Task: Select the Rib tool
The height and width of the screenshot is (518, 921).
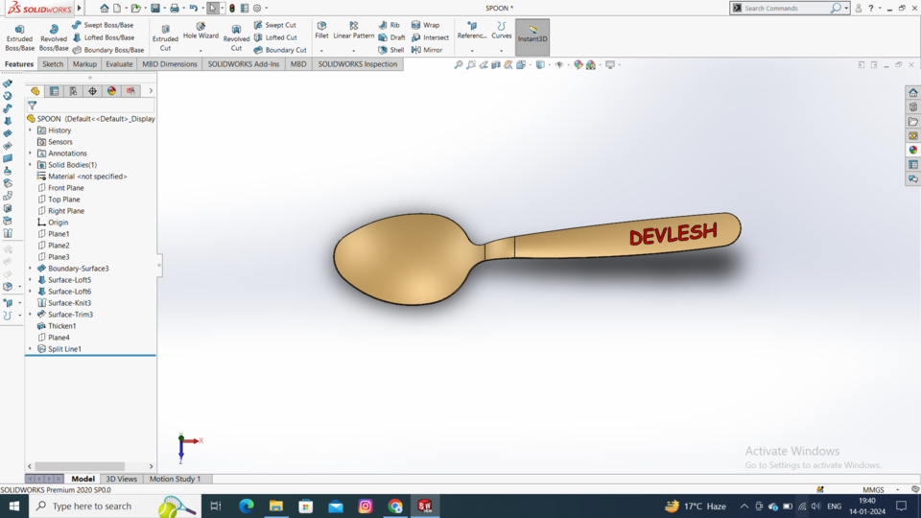Action: [x=390, y=25]
